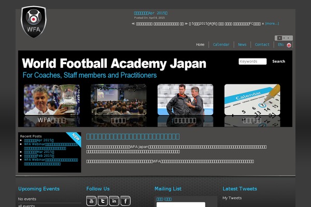Open the last WFA Webinar recent post
311x207 pixels.
pos(51,161)
